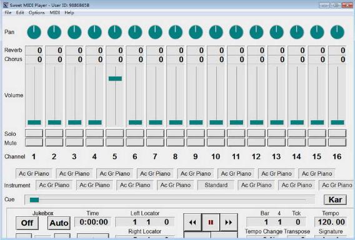Mute channel 2
The height and width of the screenshot is (240, 355).
point(54,143)
